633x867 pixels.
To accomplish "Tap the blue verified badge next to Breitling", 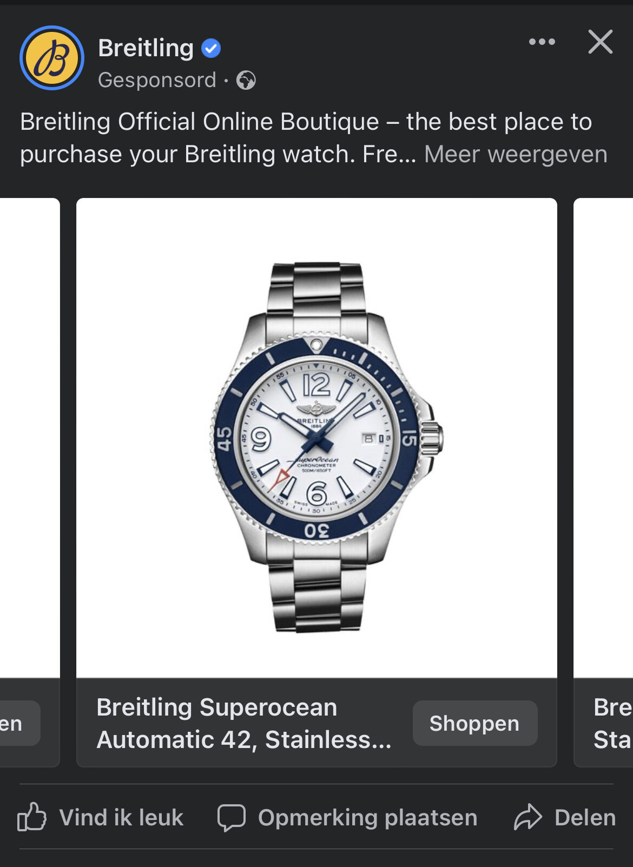I will point(211,49).
